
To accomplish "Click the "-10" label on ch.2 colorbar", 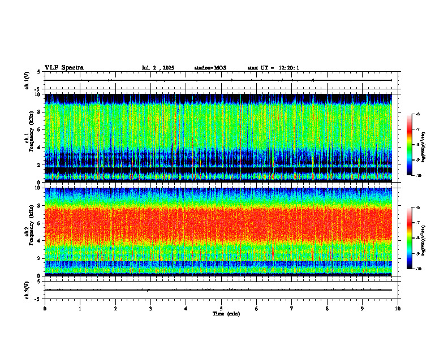I will click(x=419, y=269).
